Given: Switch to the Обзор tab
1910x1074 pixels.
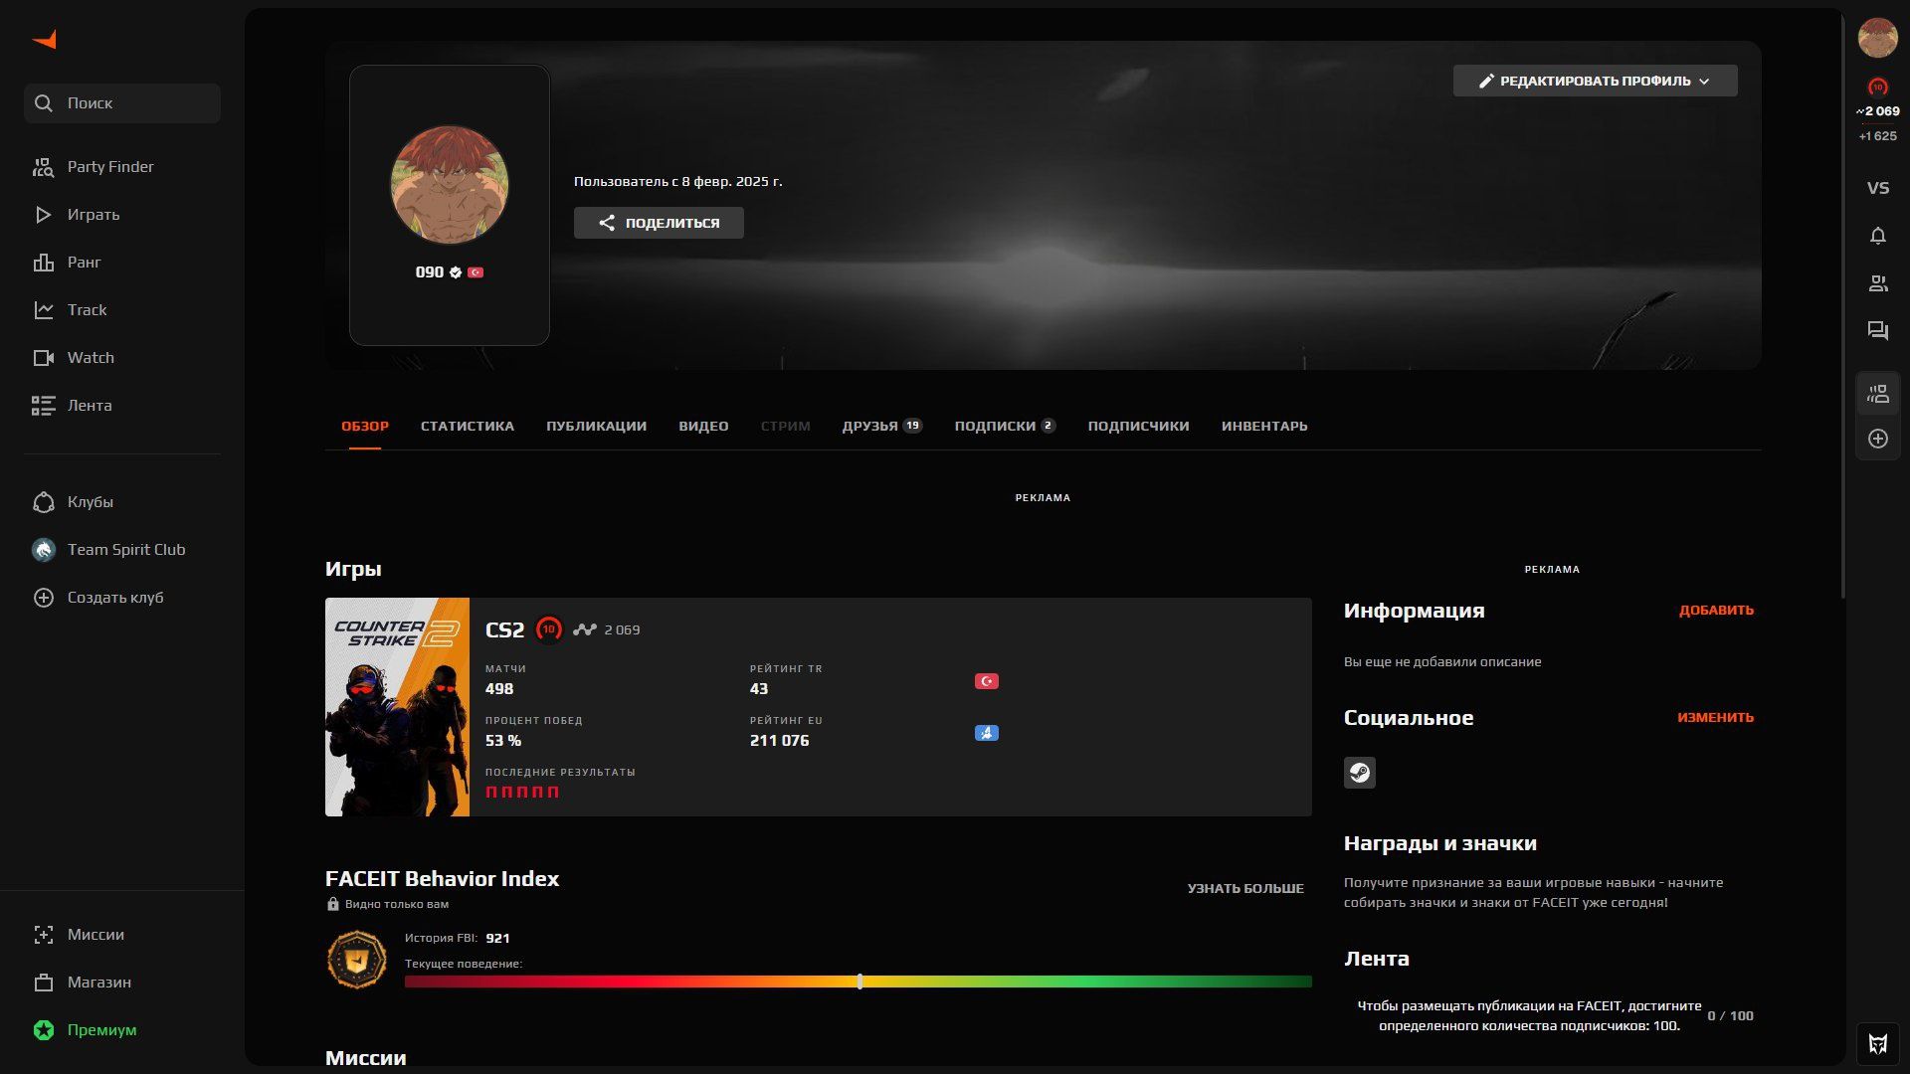Looking at the screenshot, I should click(x=365, y=426).
